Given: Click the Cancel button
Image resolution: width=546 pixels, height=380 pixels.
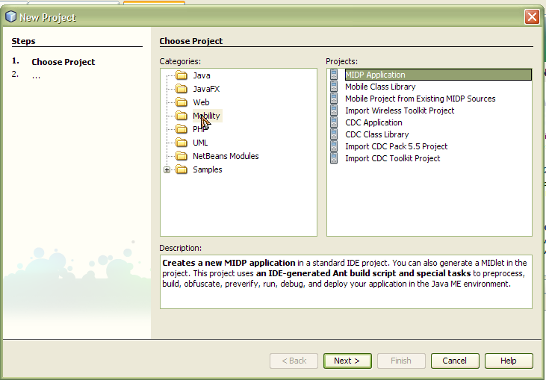Looking at the screenshot, I should click(x=455, y=361).
